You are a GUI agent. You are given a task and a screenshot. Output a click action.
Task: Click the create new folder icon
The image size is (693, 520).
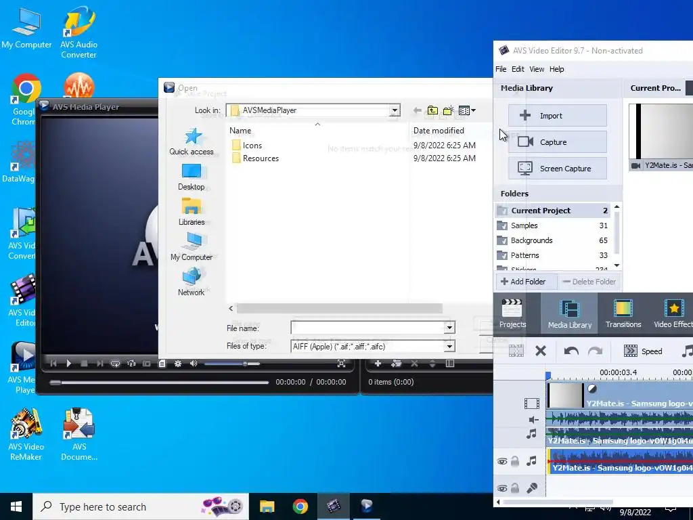448,110
